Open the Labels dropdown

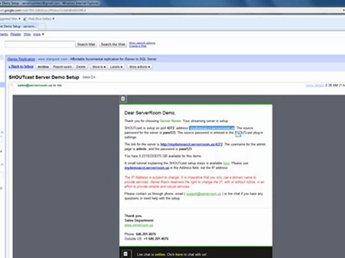click(116, 67)
